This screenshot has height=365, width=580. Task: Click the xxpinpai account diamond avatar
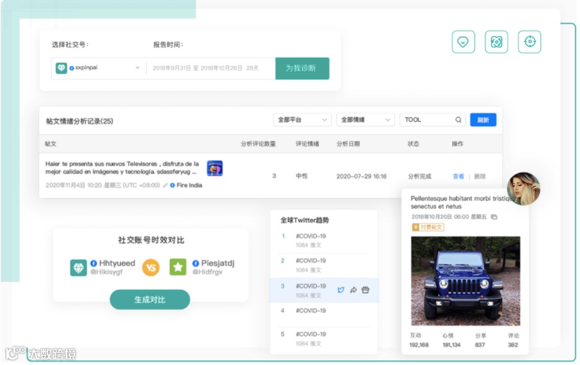61,68
